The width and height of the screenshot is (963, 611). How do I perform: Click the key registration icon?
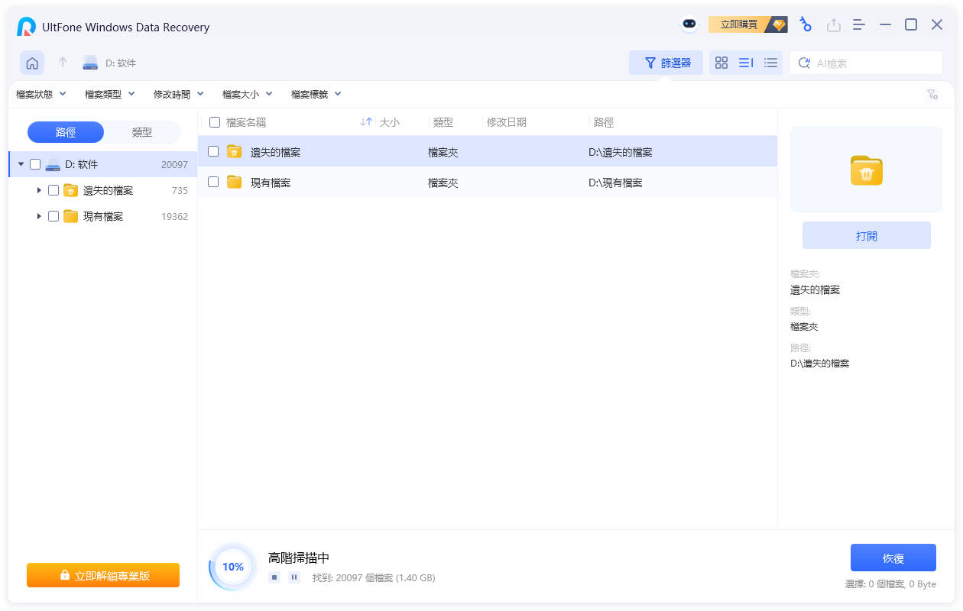[806, 24]
